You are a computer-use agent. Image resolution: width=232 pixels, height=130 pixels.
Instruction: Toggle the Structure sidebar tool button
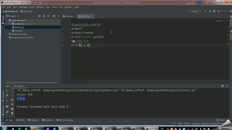pyautogui.click(x=3, y=96)
